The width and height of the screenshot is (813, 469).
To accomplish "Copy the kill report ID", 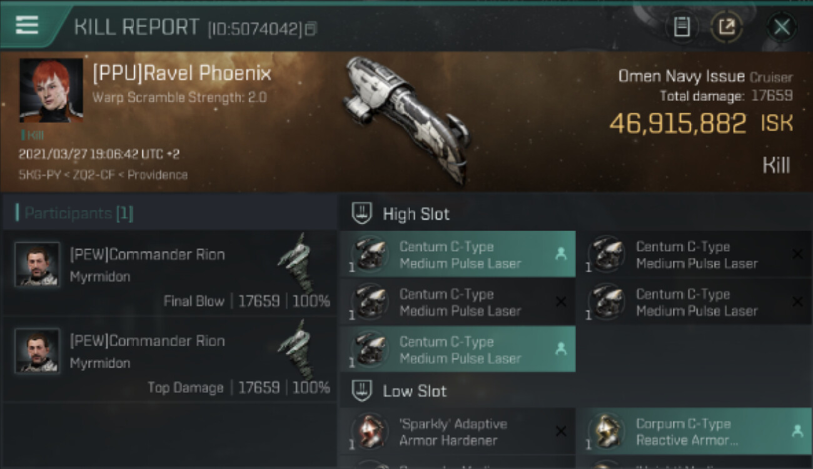I will tap(311, 28).
